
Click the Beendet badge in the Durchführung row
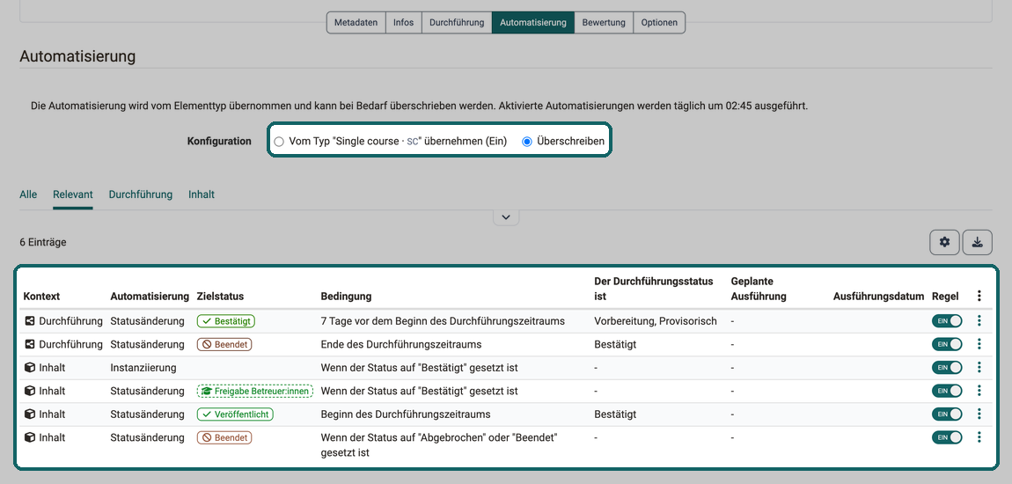(224, 344)
